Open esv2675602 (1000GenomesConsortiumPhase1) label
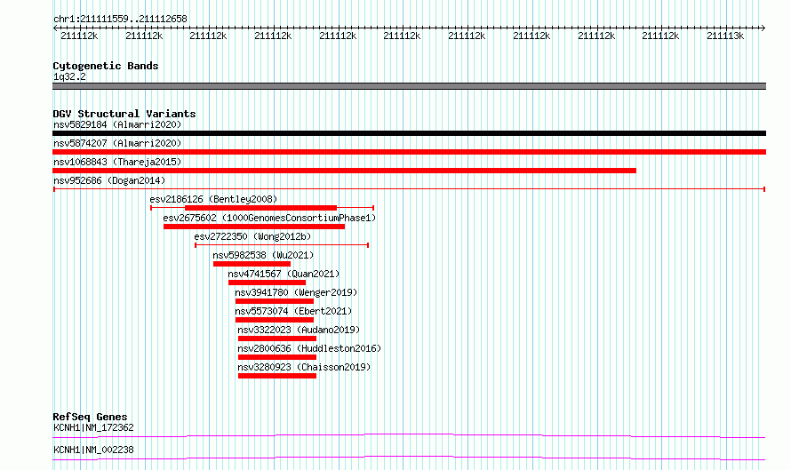 [x=269, y=218]
